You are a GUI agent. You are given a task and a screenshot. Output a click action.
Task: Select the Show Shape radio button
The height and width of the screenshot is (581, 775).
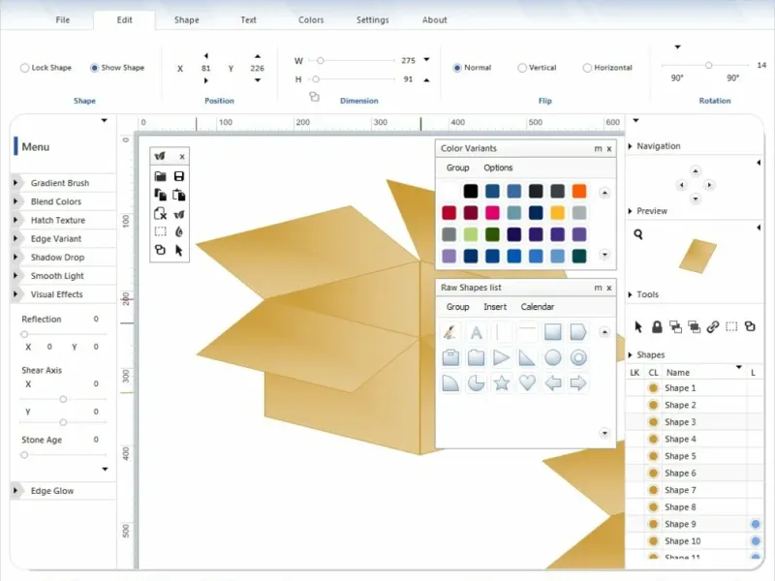point(94,68)
